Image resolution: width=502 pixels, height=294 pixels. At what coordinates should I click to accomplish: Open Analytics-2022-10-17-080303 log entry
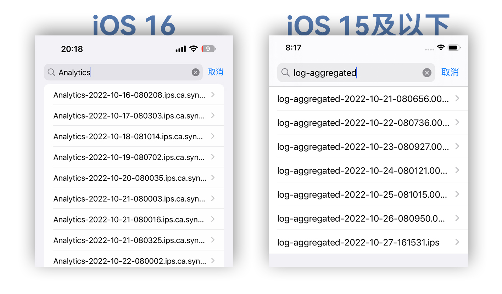click(x=134, y=115)
